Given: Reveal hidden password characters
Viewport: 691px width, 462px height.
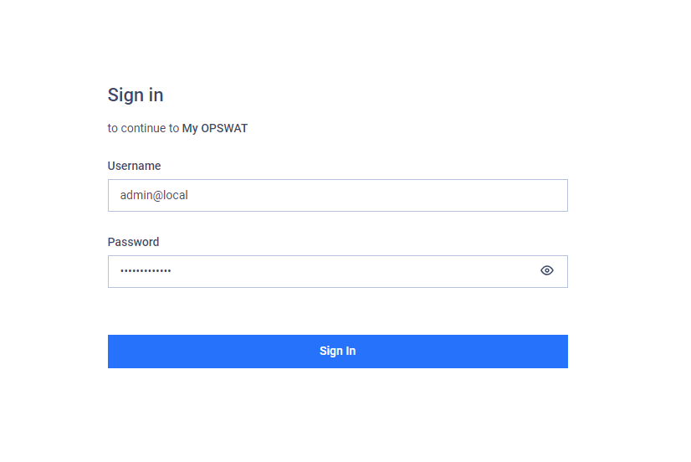Looking at the screenshot, I should [546, 270].
